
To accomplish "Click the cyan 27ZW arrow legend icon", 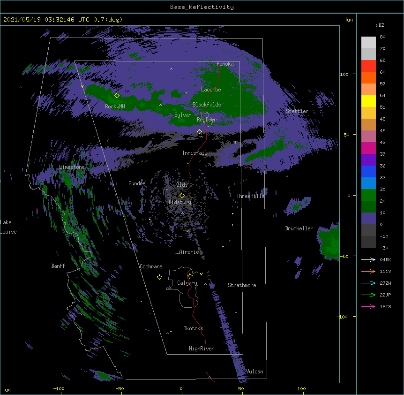I will click(x=368, y=283).
